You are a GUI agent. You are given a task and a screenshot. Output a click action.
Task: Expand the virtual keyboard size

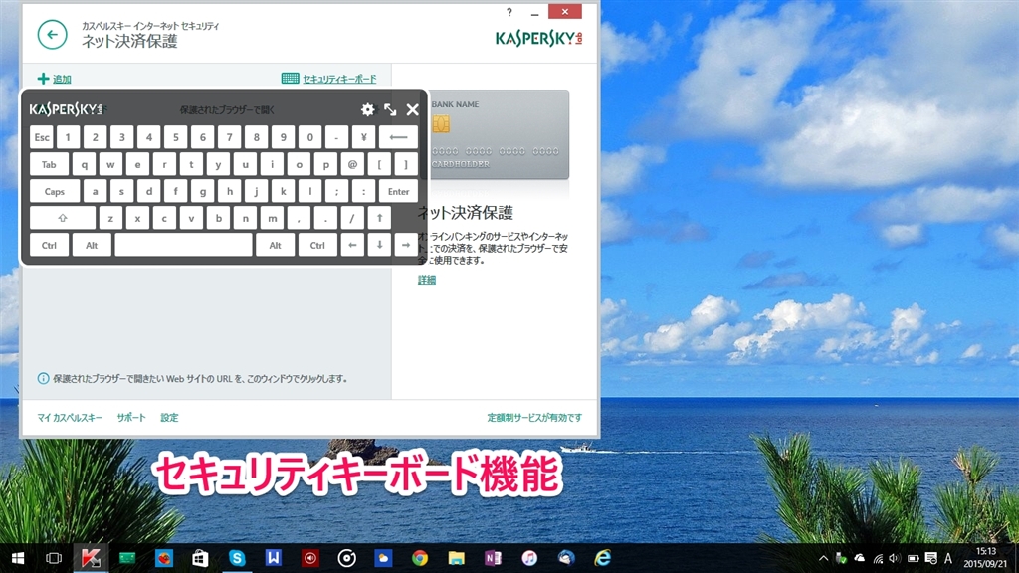point(390,109)
